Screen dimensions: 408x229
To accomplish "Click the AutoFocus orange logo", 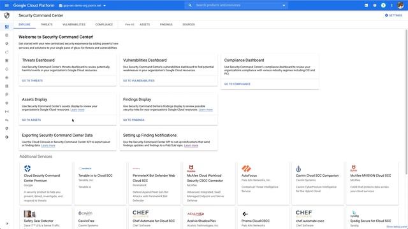I will tap(246, 169).
